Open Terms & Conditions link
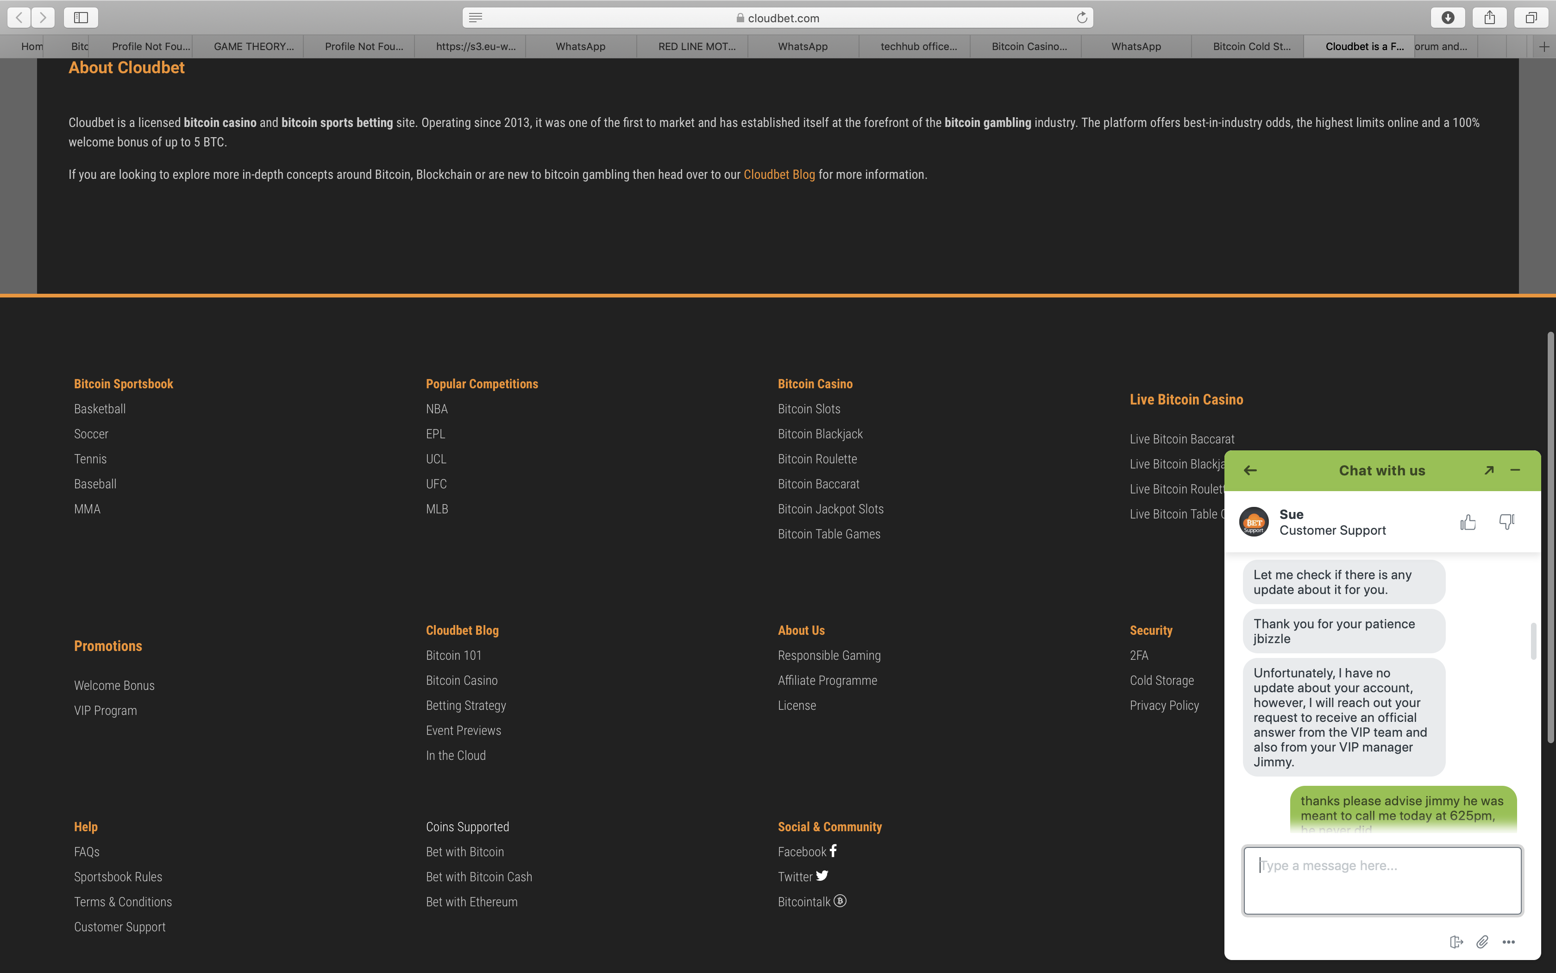The height and width of the screenshot is (973, 1556). coord(123,902)
